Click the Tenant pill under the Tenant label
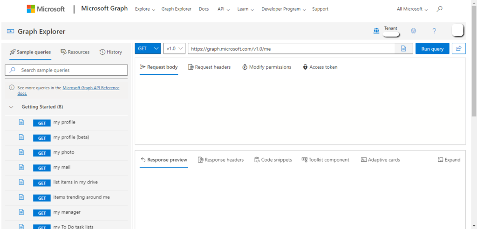The width and height of the screenshot is (477, 229). tap(391, 34)
